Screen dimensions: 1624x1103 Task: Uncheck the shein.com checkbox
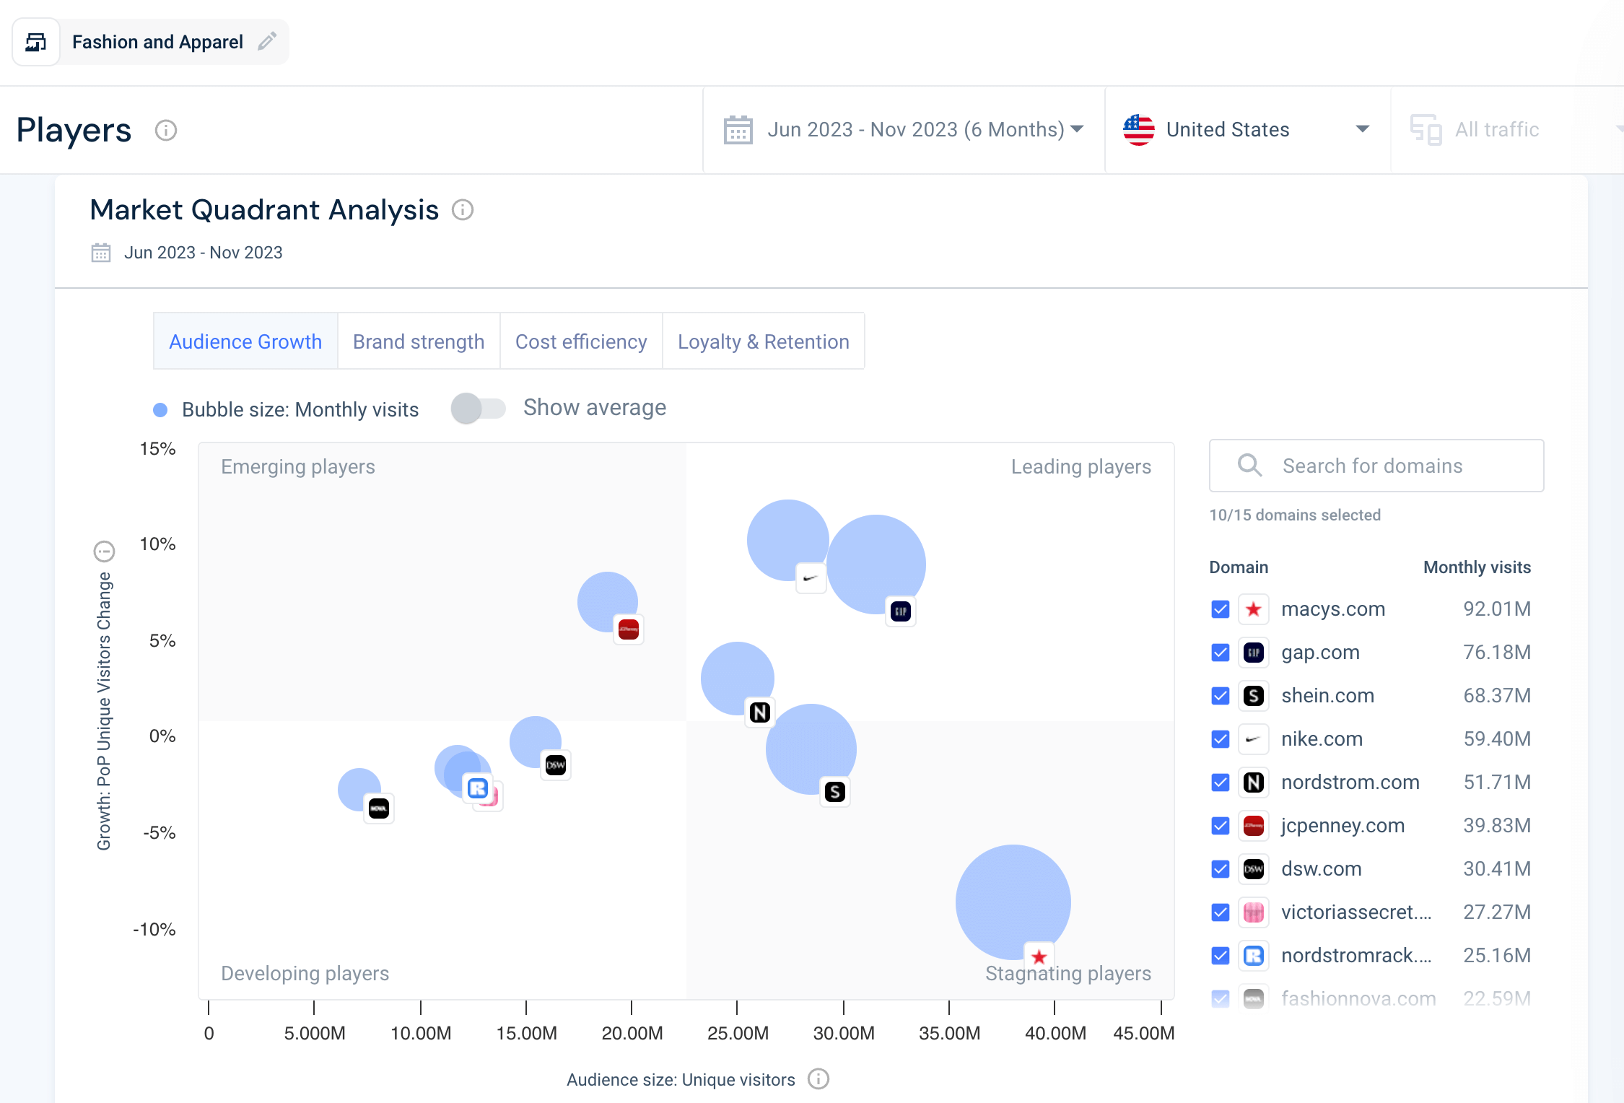1221,696
